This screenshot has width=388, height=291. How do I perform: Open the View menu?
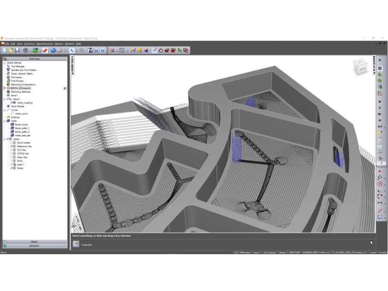point(20,44)
